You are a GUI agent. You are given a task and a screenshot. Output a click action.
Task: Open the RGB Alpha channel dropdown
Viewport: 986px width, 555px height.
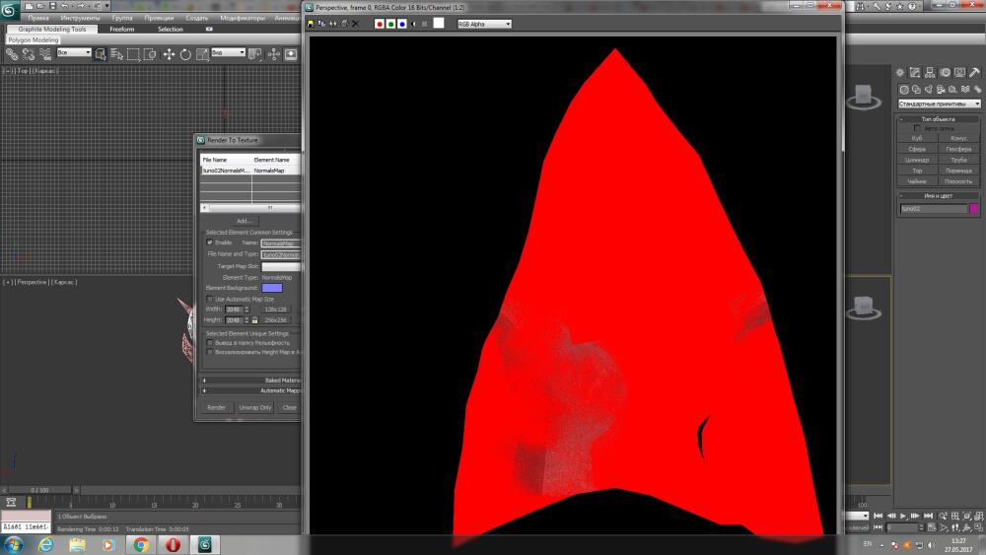coord(484,24)
